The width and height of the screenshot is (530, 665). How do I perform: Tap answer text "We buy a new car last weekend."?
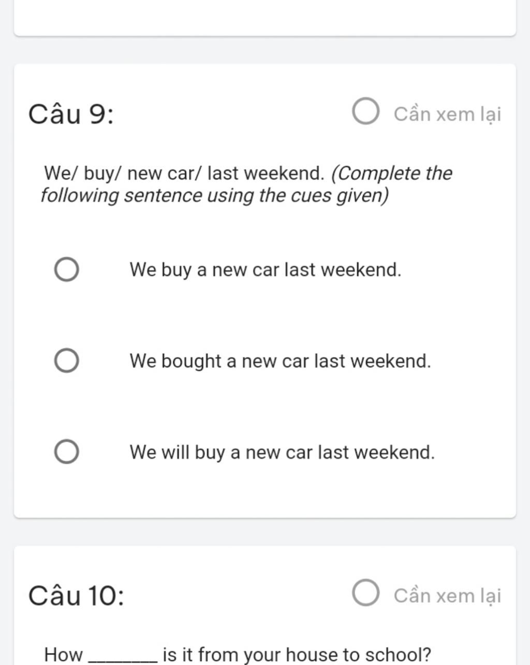pos(266,270)
